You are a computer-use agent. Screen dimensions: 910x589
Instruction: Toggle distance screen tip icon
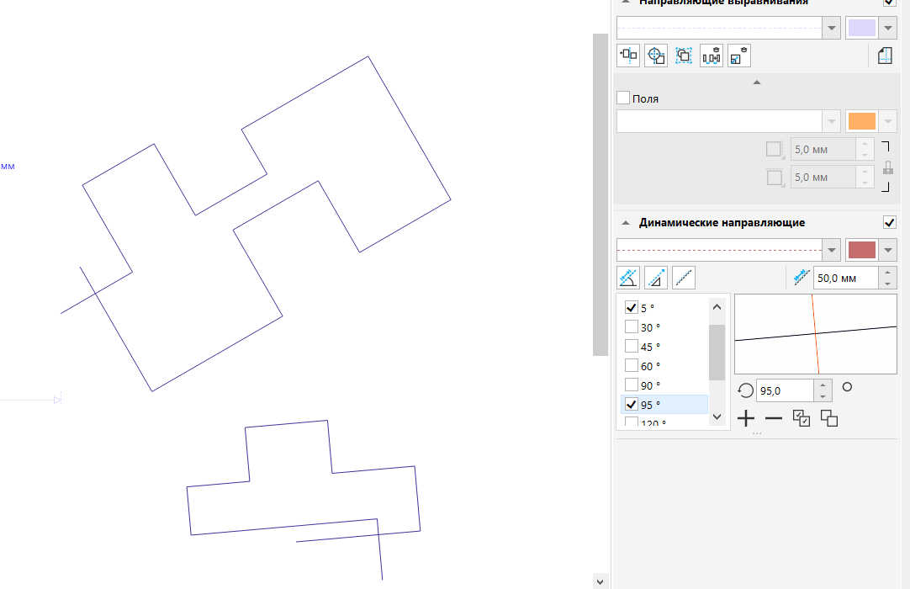click(x=656, y=278)
